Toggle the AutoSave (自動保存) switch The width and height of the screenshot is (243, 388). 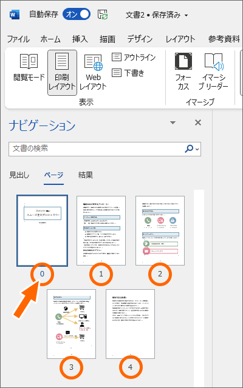coord(77,15)
